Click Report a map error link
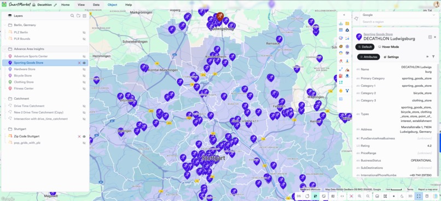441x201 pixels. [x=427, y=190]
